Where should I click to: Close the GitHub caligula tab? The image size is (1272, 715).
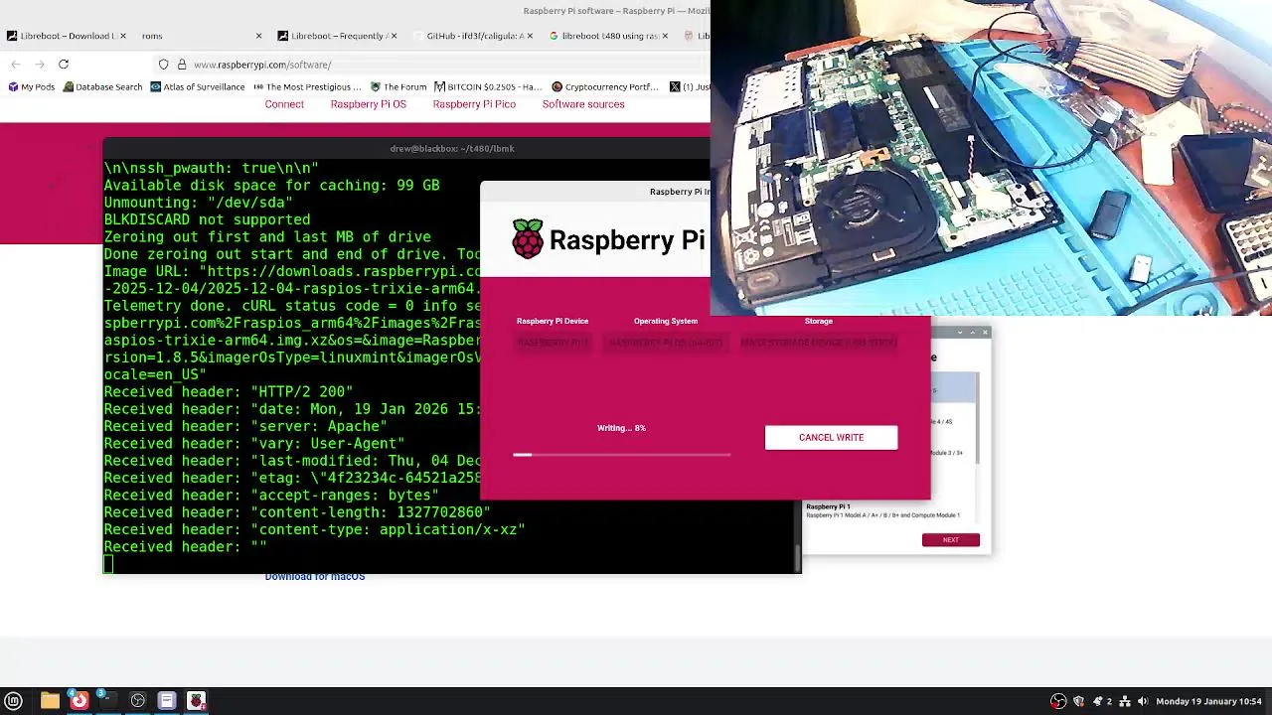529,36
